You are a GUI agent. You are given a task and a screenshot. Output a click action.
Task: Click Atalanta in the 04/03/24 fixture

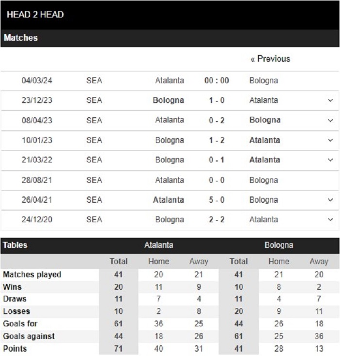(170, 81)
